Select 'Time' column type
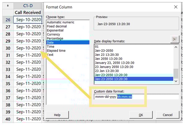The width and height of the screenshot is (185, 125). point(51,47)
